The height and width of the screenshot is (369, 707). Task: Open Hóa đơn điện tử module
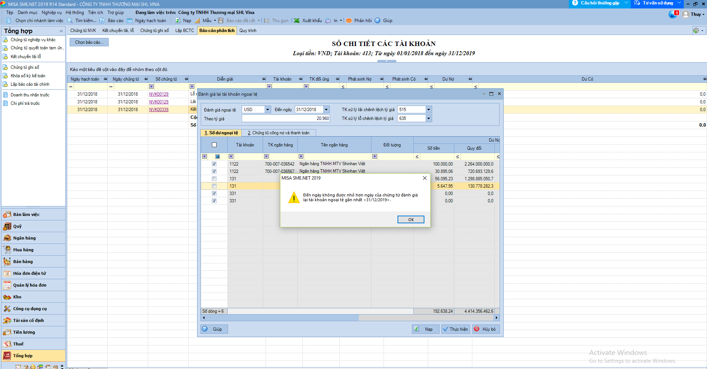pyautogui.click(x=29, y=273)
